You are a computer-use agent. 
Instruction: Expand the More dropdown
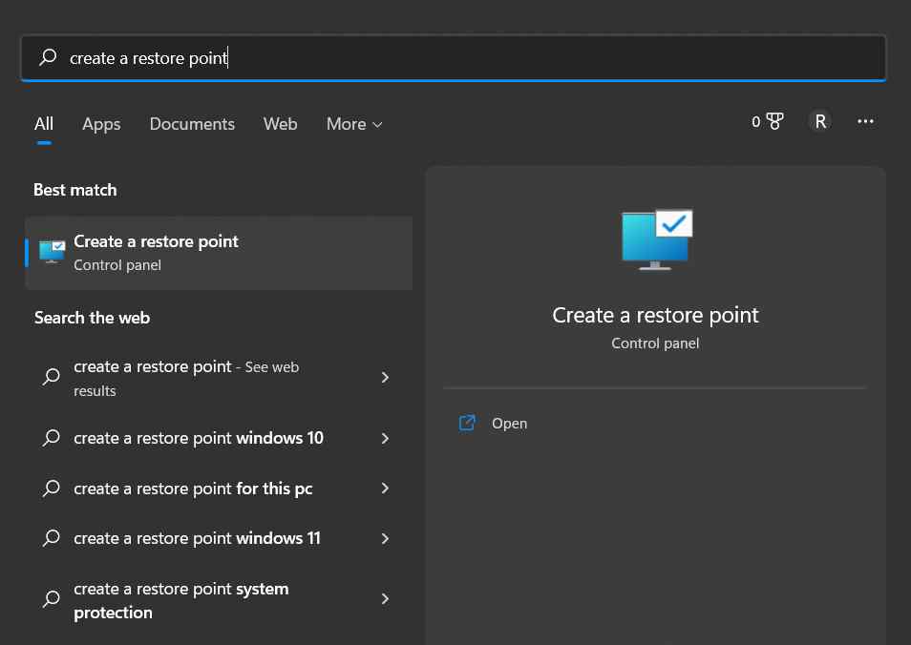[x=354, y=124]
